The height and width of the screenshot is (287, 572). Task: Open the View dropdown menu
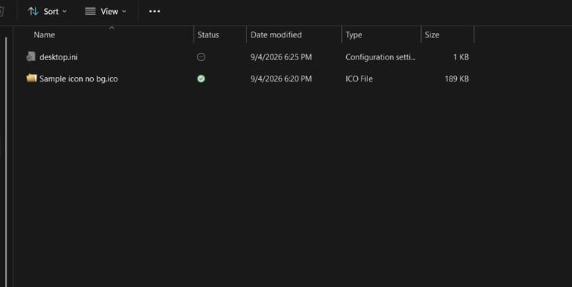pos(106,11)
